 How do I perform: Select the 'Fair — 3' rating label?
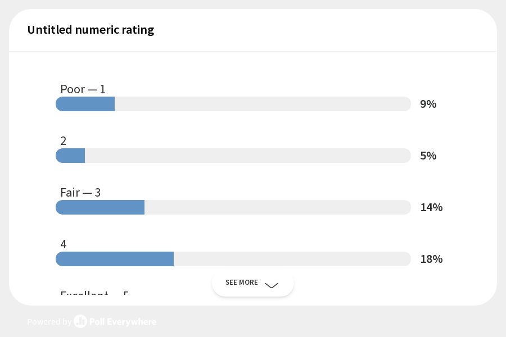[80, 193]
